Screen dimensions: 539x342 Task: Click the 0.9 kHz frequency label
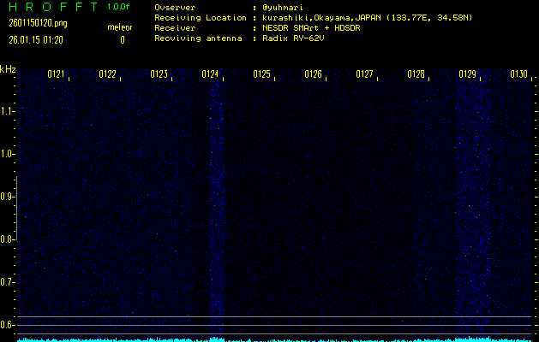point(8,197)
